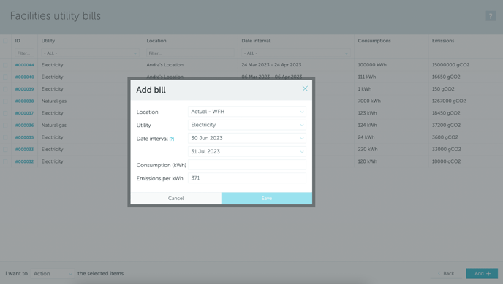503x284 pixels.
Task: Check the box for bill #000032
Action: (x=5, y=161)
